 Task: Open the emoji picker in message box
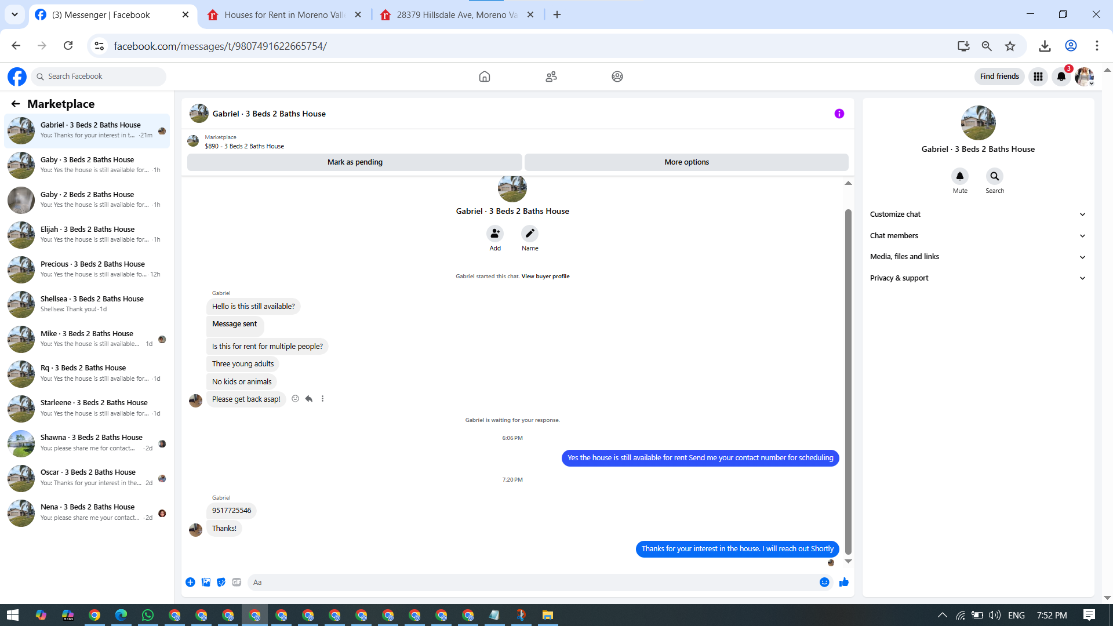tap(824, 582)
